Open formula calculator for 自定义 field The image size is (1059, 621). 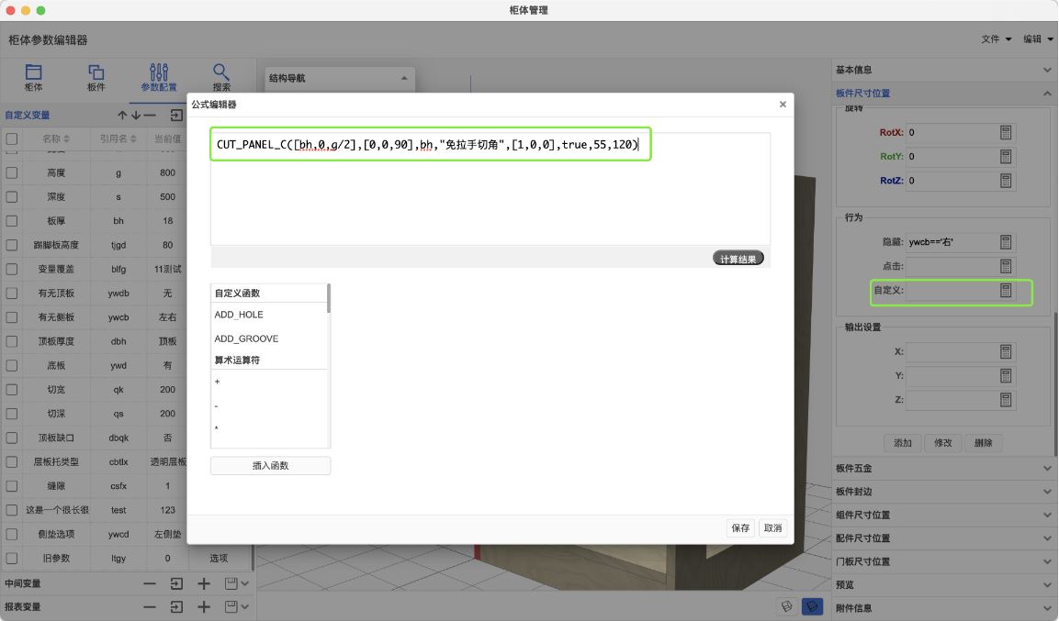[x=1006, y=290]
